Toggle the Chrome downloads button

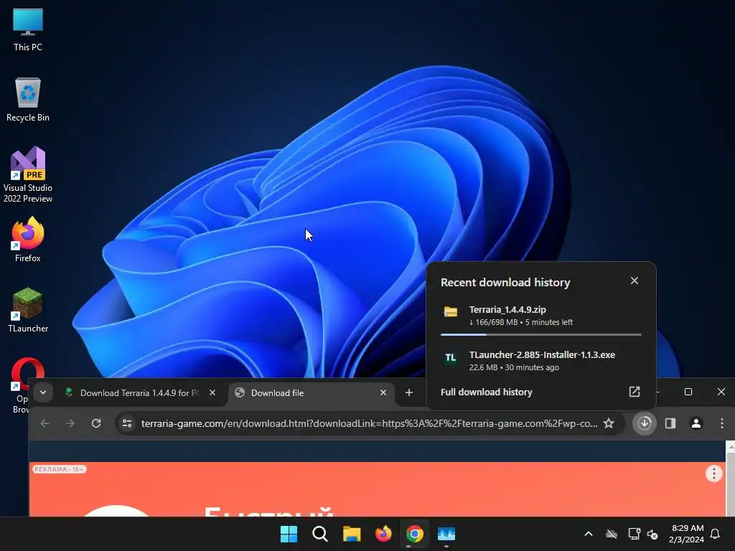coord(645,423)
